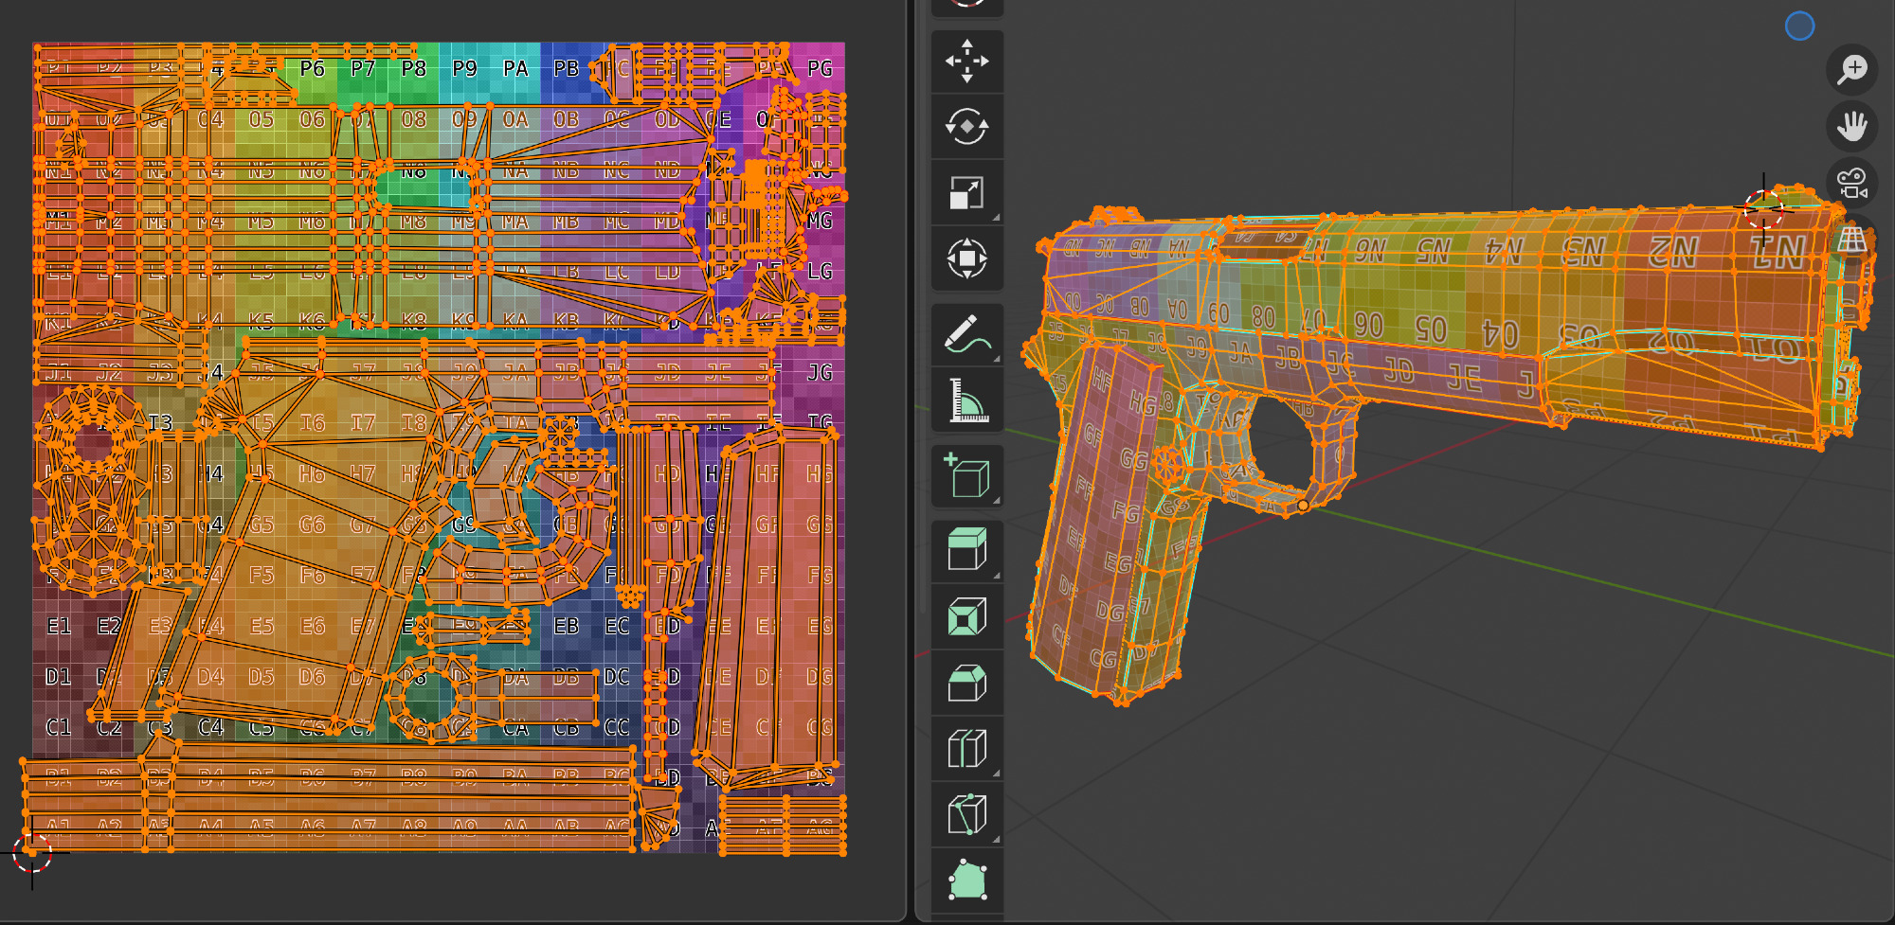Image resolution: width=1895 pixels, height=925 pixels.
Task: Toggle the camera view button
Action: [1851, 183]
